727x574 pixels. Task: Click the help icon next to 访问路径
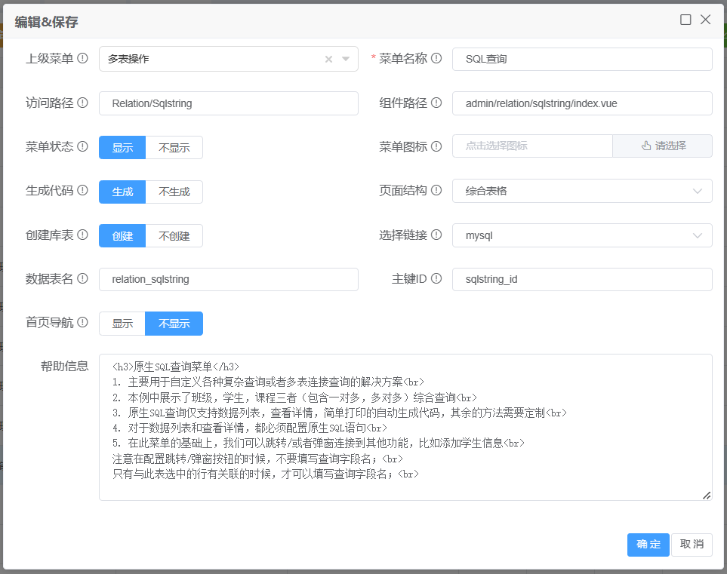click(83, 103)
